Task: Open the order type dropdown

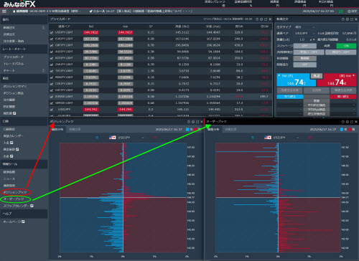Action: 305,27
